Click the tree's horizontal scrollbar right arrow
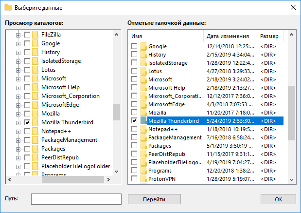Screen dimensions: 301x213 point(108,179)
